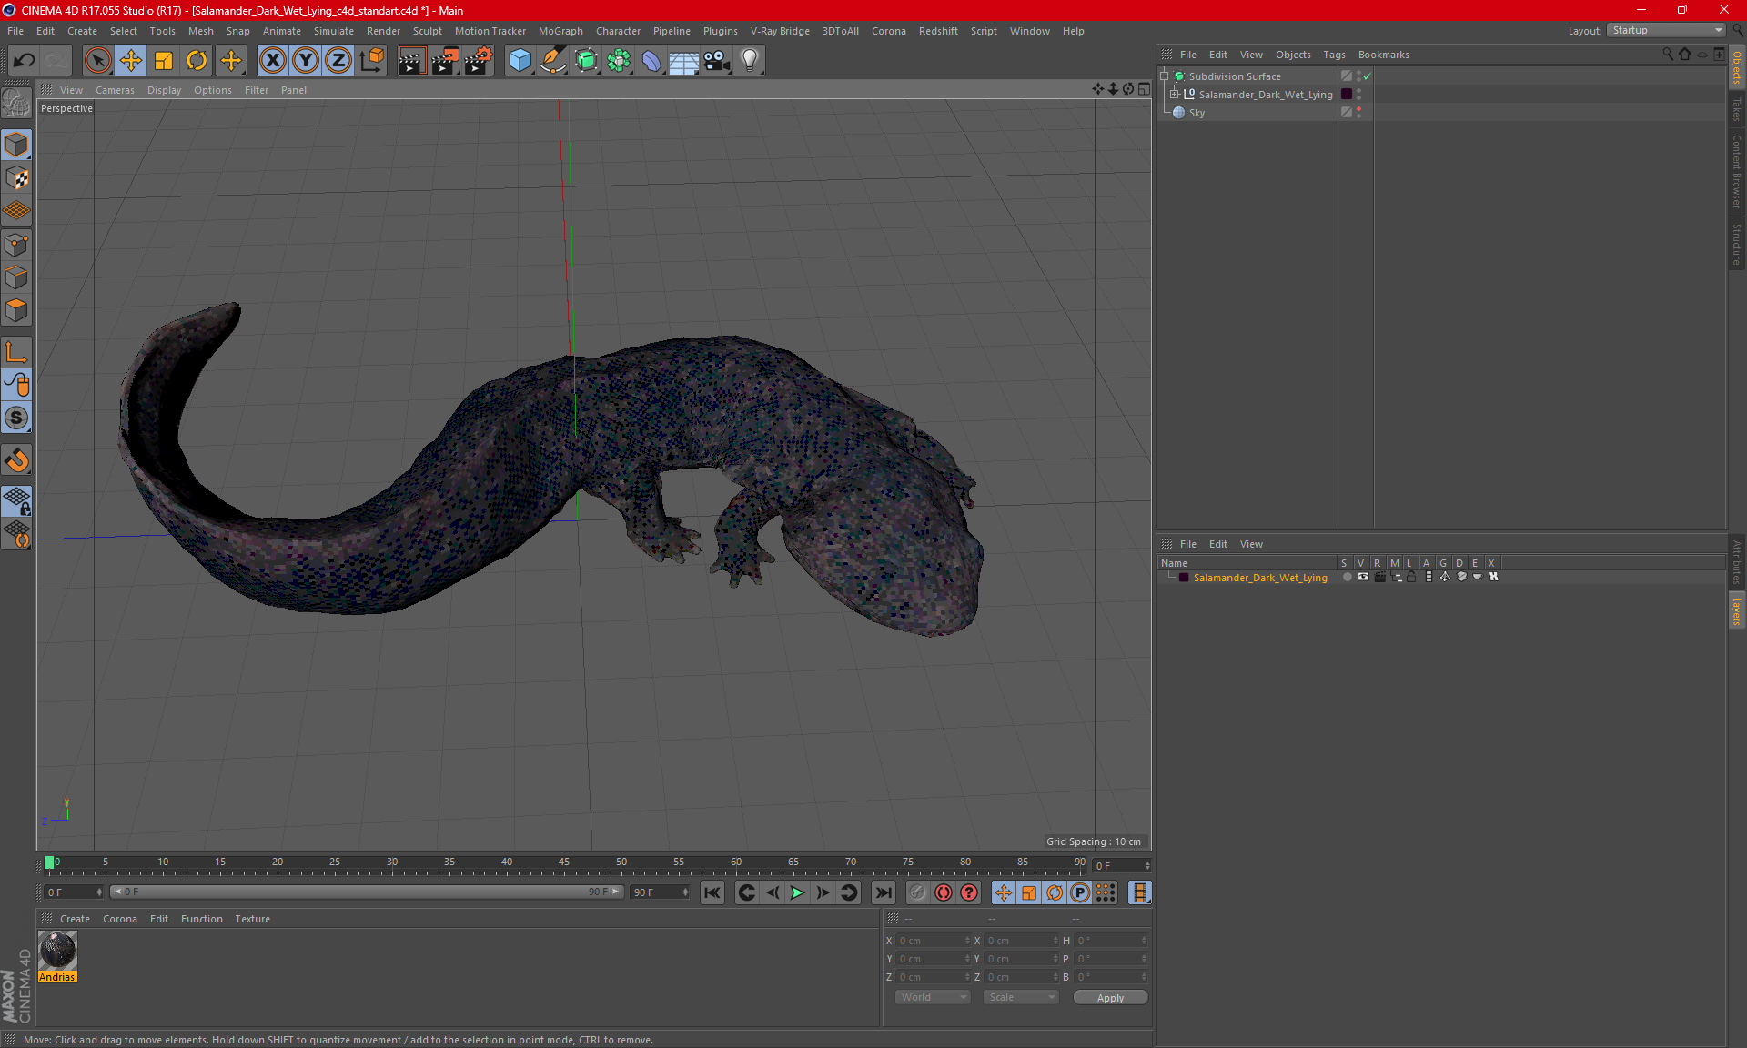The image size is (1747, 1048).
Task: Click the Objects manager search magnifier icon
Action: pyautogui.click(x=1668, y=55)
